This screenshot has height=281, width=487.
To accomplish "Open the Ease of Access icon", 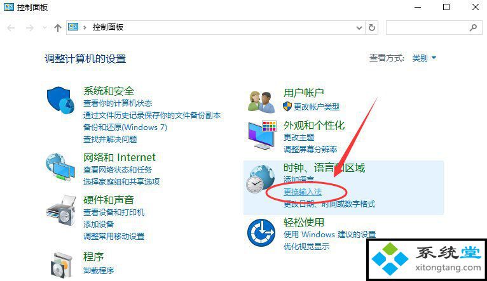I will [x=261, y=233].
